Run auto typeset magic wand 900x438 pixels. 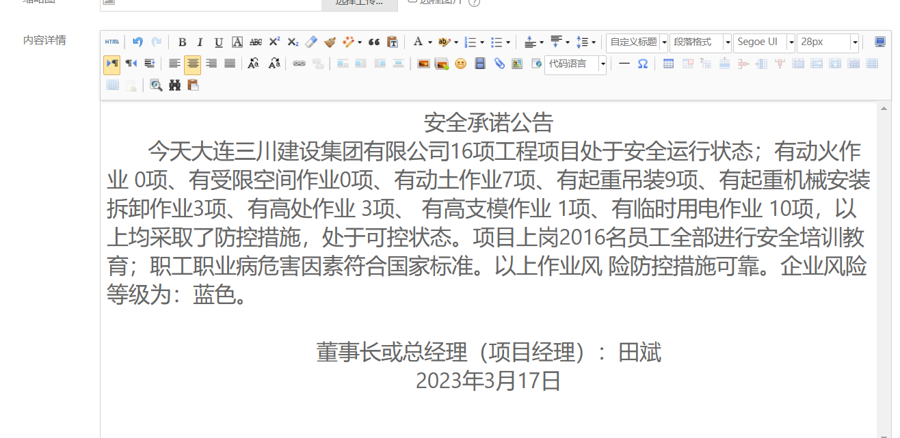click(x=348, y=42)
